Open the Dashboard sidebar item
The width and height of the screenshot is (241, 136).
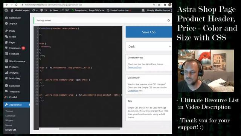pyautogui.click(x=15, y=18)
